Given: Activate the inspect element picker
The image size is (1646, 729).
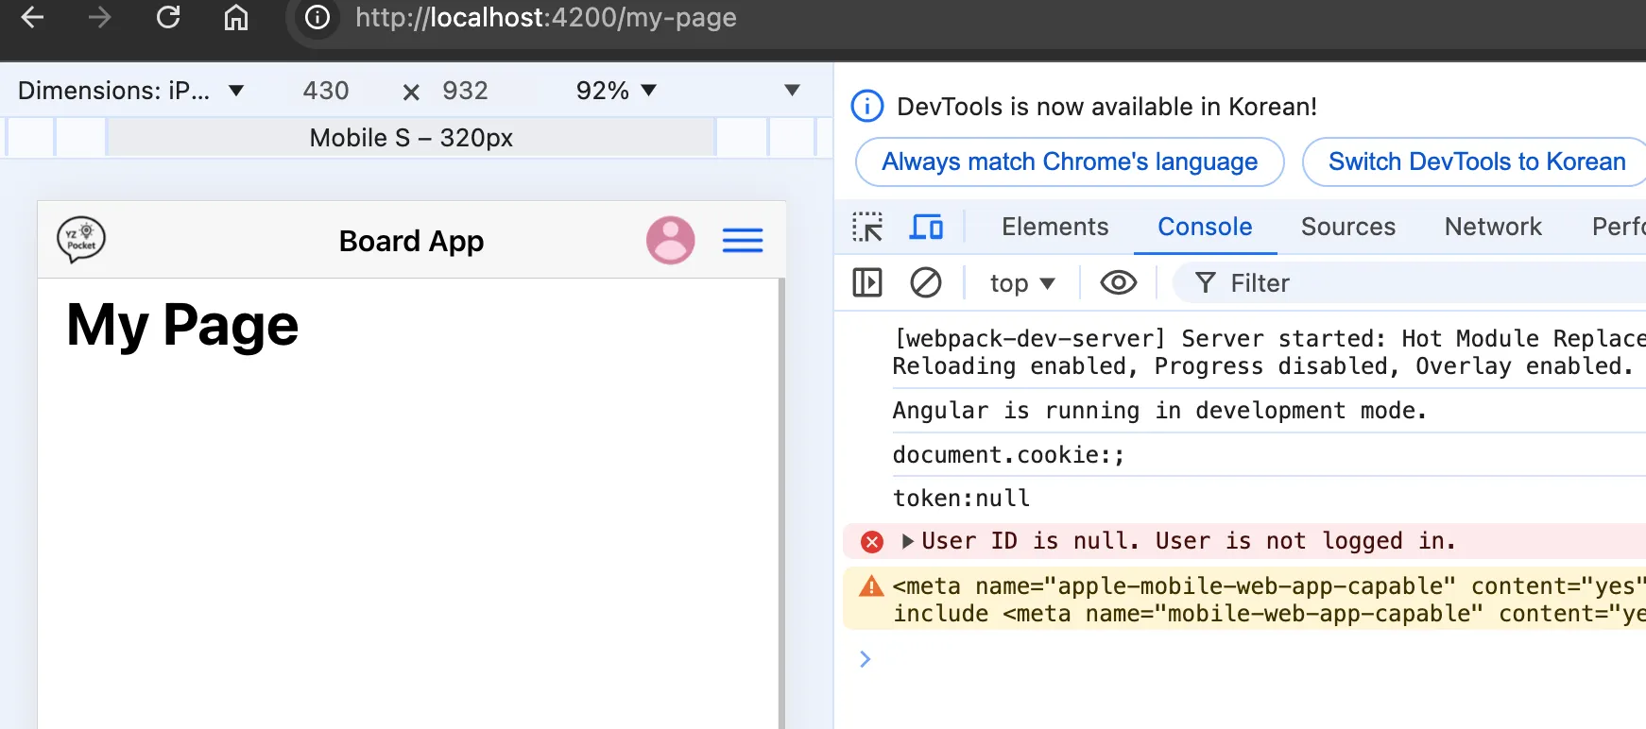Looking at the screenshot, I should pos(867,228).
